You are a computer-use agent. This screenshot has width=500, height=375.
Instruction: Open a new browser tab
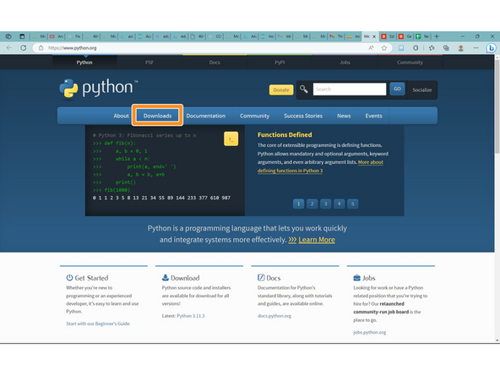(437, 36)
